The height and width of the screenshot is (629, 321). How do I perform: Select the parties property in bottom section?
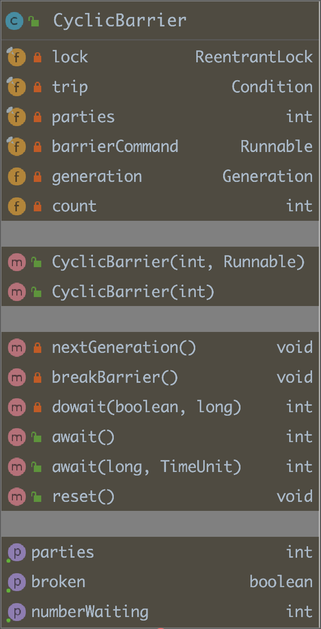click(63, 552)
